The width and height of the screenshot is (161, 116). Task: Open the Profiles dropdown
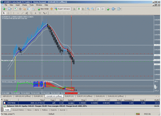(x=10, y=9)
